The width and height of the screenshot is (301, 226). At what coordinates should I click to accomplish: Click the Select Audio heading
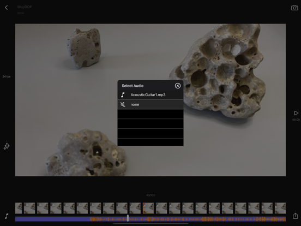133,86
